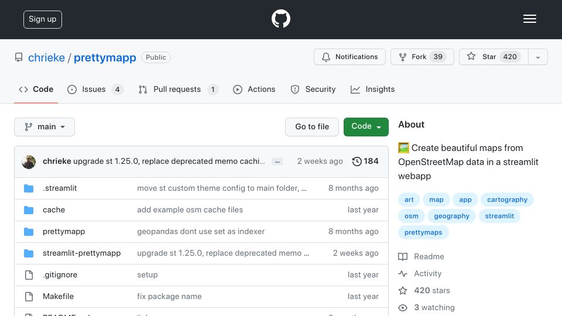This screenshot has width=562, height=316.
Task: Go to the Actions tab
Action: click(254, 89)
